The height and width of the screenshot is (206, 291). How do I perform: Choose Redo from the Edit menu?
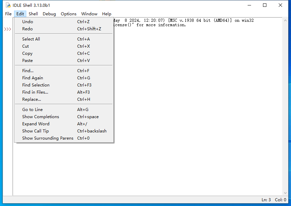click(64, 29)
